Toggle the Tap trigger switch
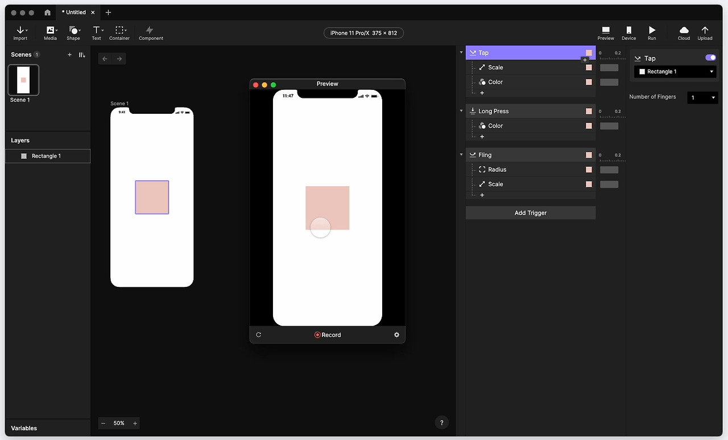The width and height of the screenshot is (728, 440). (x=710, y=57)
